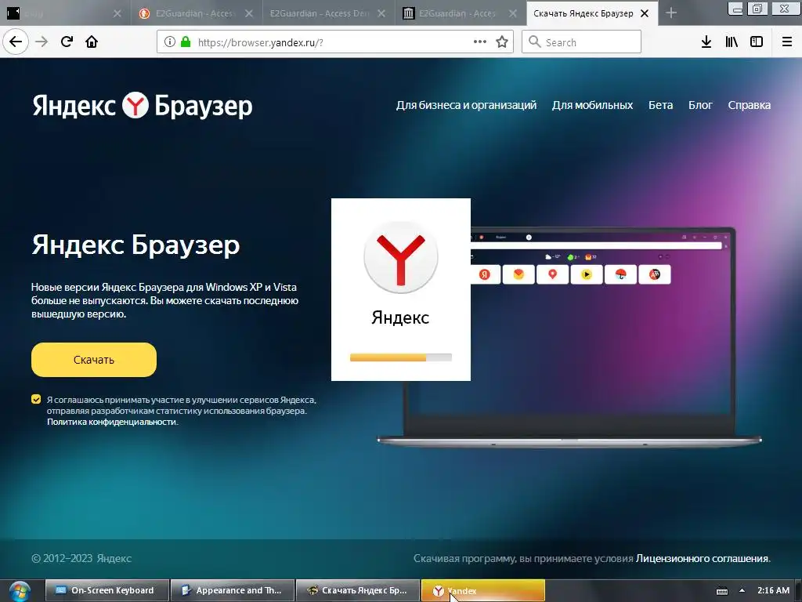
Task: Click the Яндекс Браузер header logo text
Action: [143, 106]
